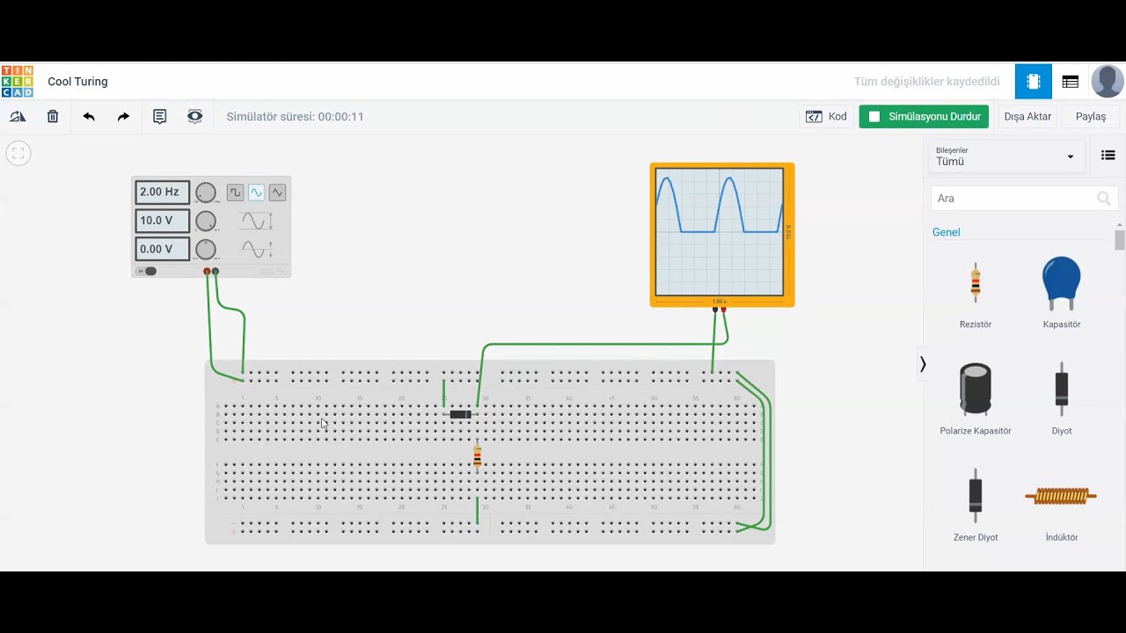Click the Simülatör süresi timer text

295,116
